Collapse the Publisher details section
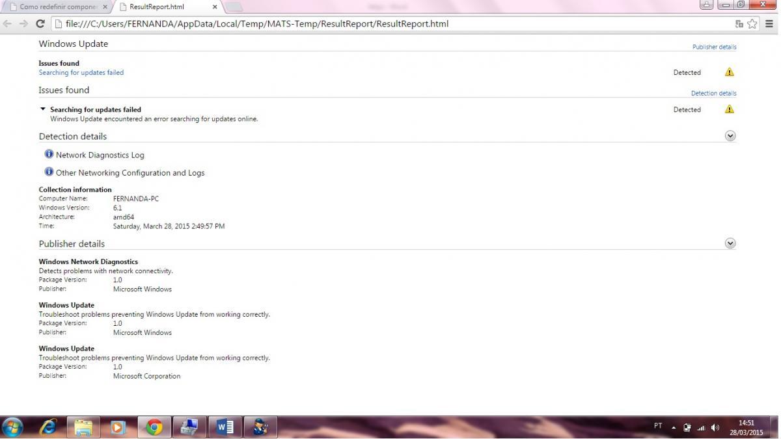The width and height of the screenshot is (781, 439). pos(730,243)
